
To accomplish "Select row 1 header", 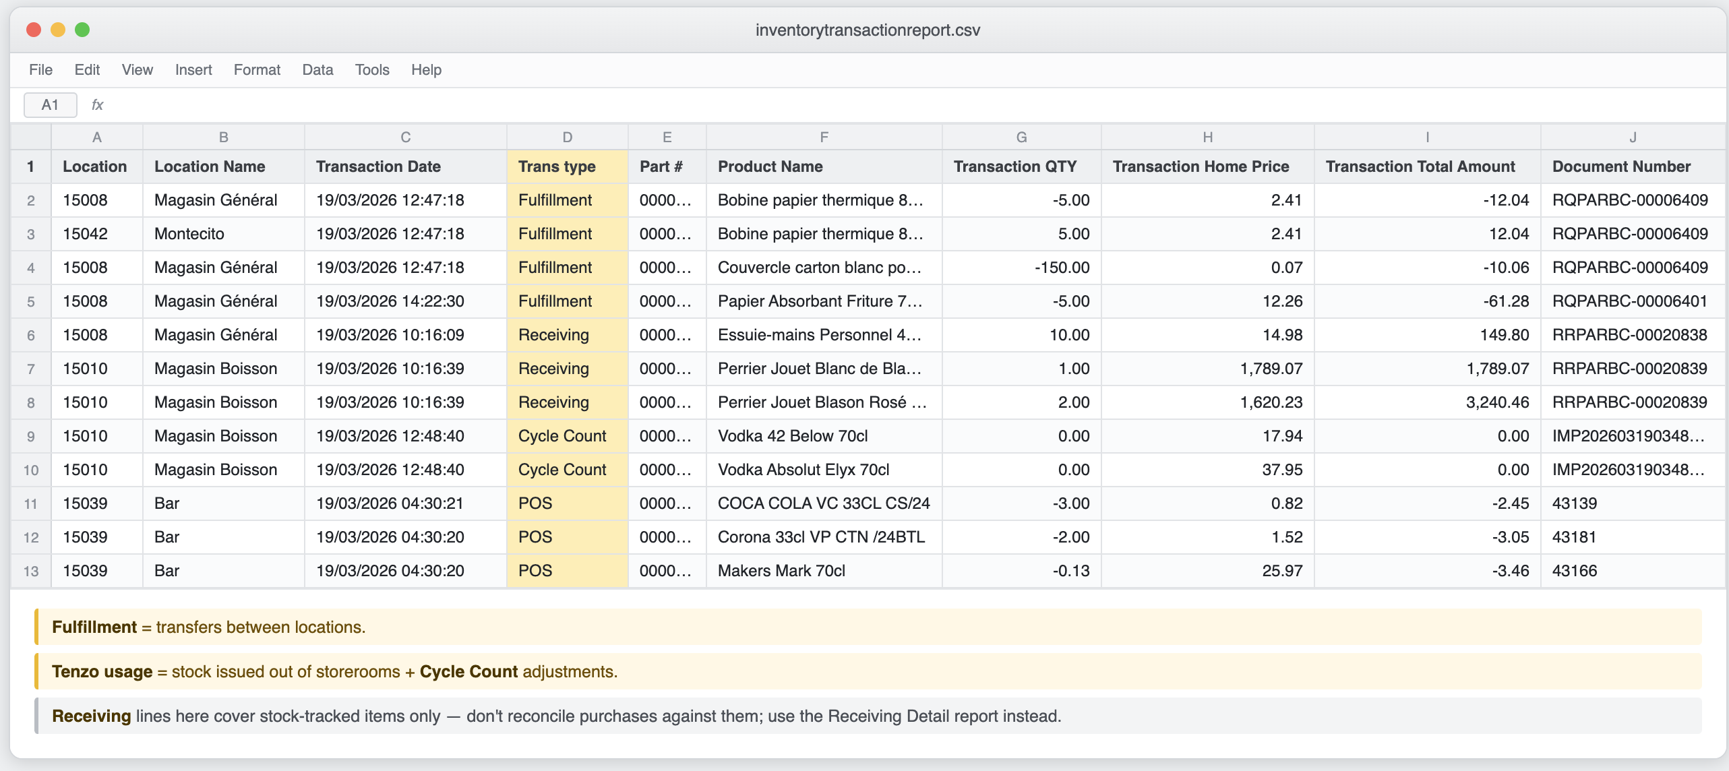I will 31,166.
